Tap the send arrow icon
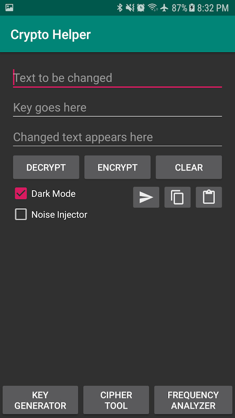The height and width of the screenshot is (418, 235). click(x=146, y=197)
